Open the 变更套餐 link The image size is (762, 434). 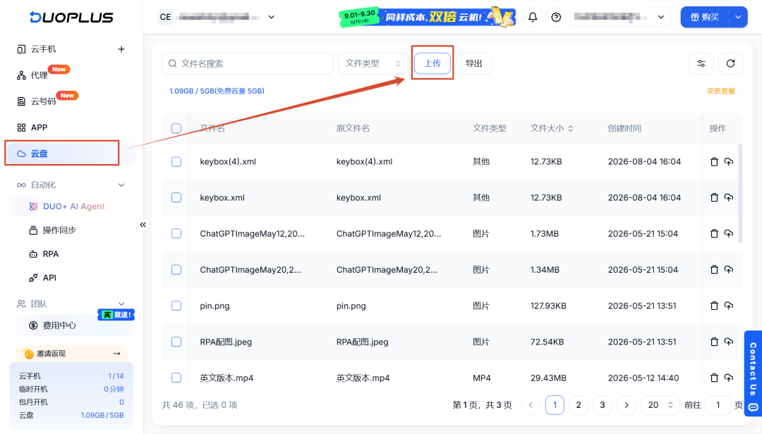(x=720, y=92)
